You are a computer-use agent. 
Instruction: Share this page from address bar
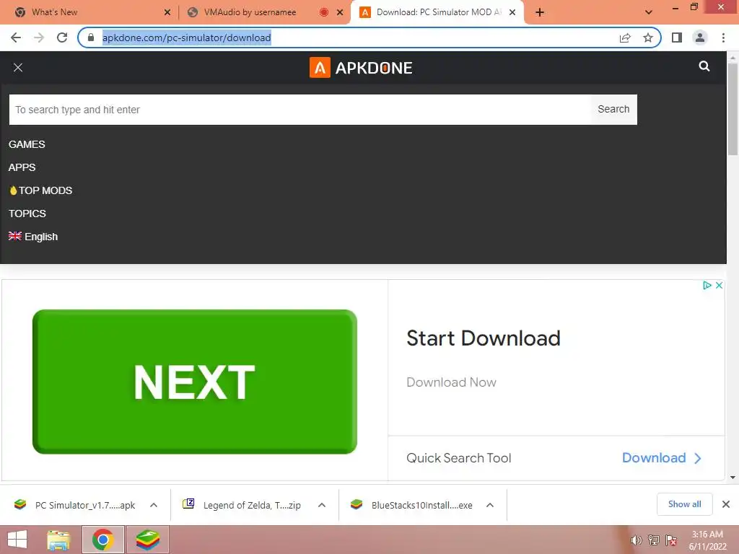coord(625,38)
